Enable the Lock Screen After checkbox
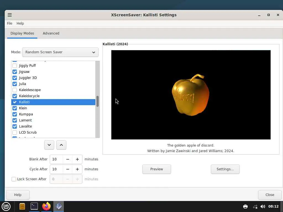Screen dimensions: 283x212 [14, 179]
